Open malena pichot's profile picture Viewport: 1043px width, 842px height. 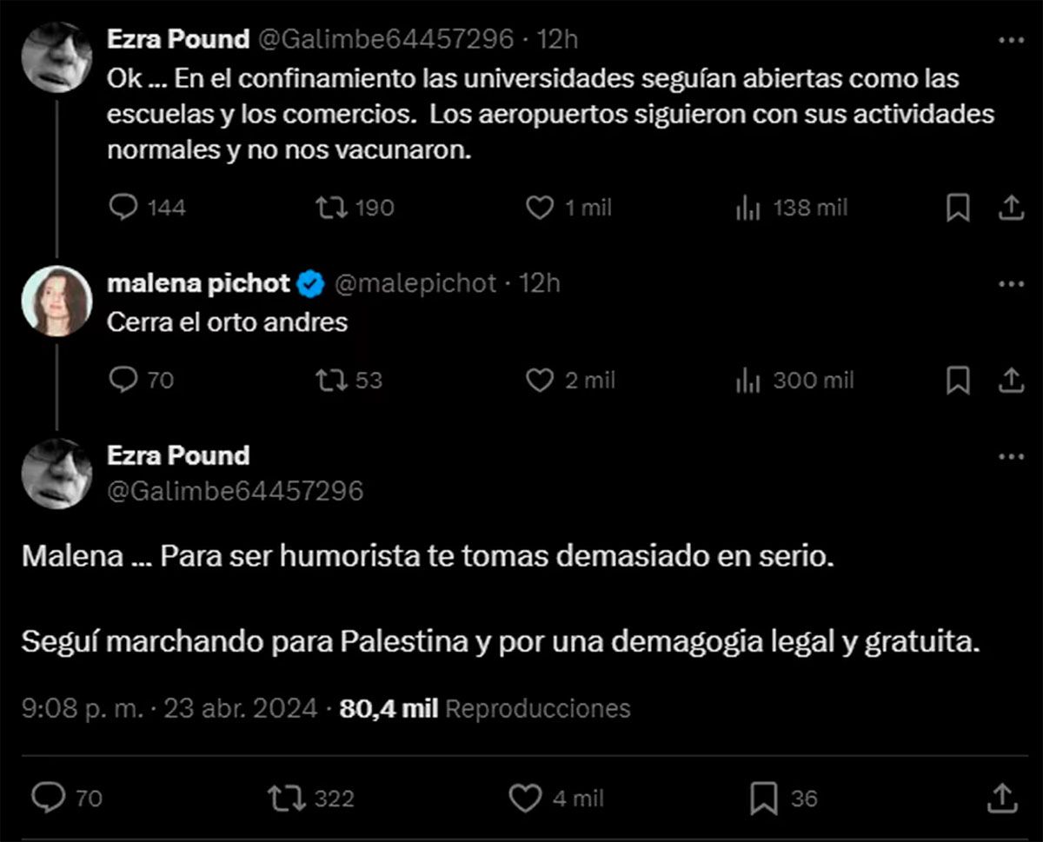tap(56, 301)
